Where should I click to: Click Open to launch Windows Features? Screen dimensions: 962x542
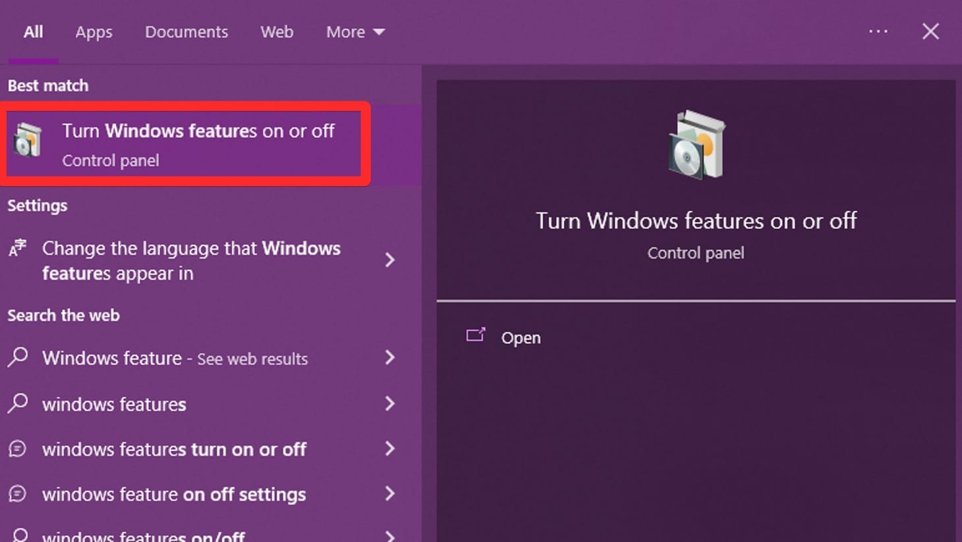(521, 337)
